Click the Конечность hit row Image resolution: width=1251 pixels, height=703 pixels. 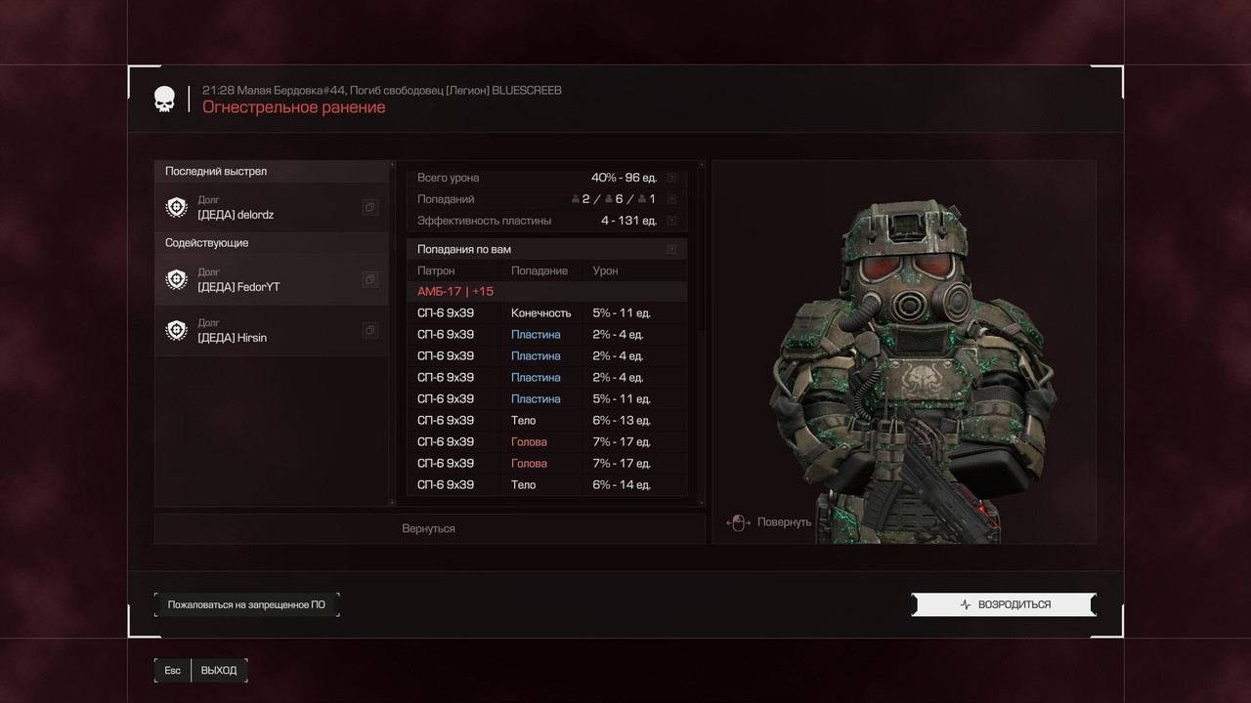tap(547, 313)
